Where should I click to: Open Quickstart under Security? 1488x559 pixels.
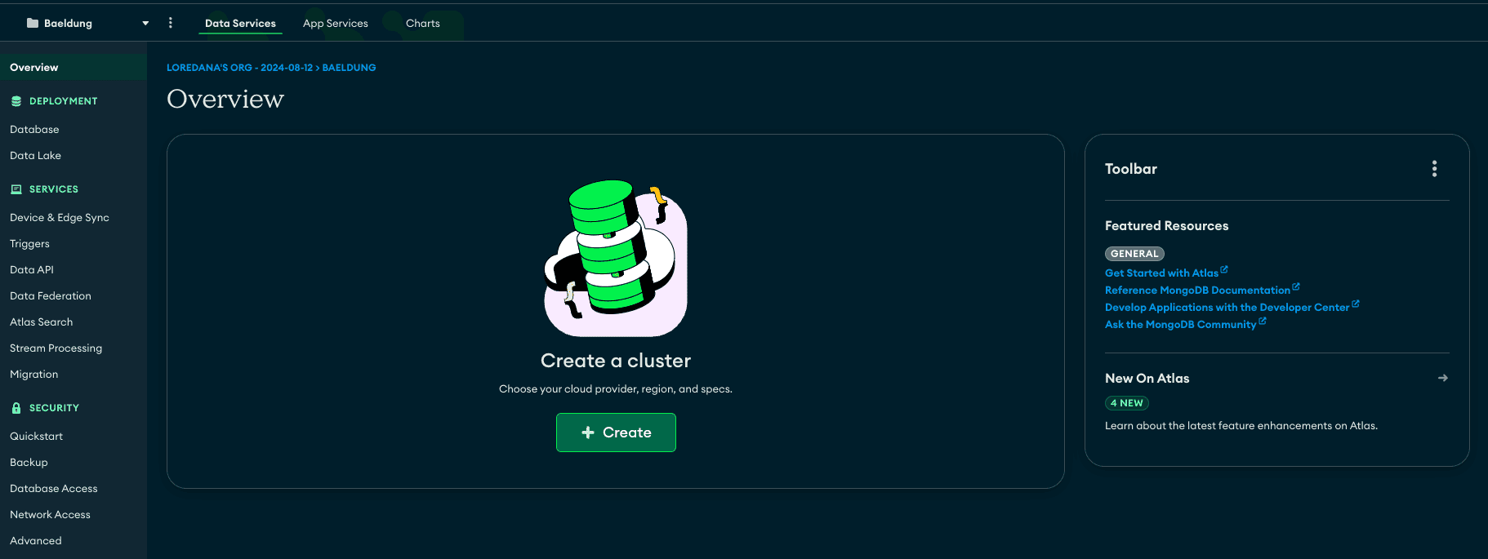tap(36, 436)
